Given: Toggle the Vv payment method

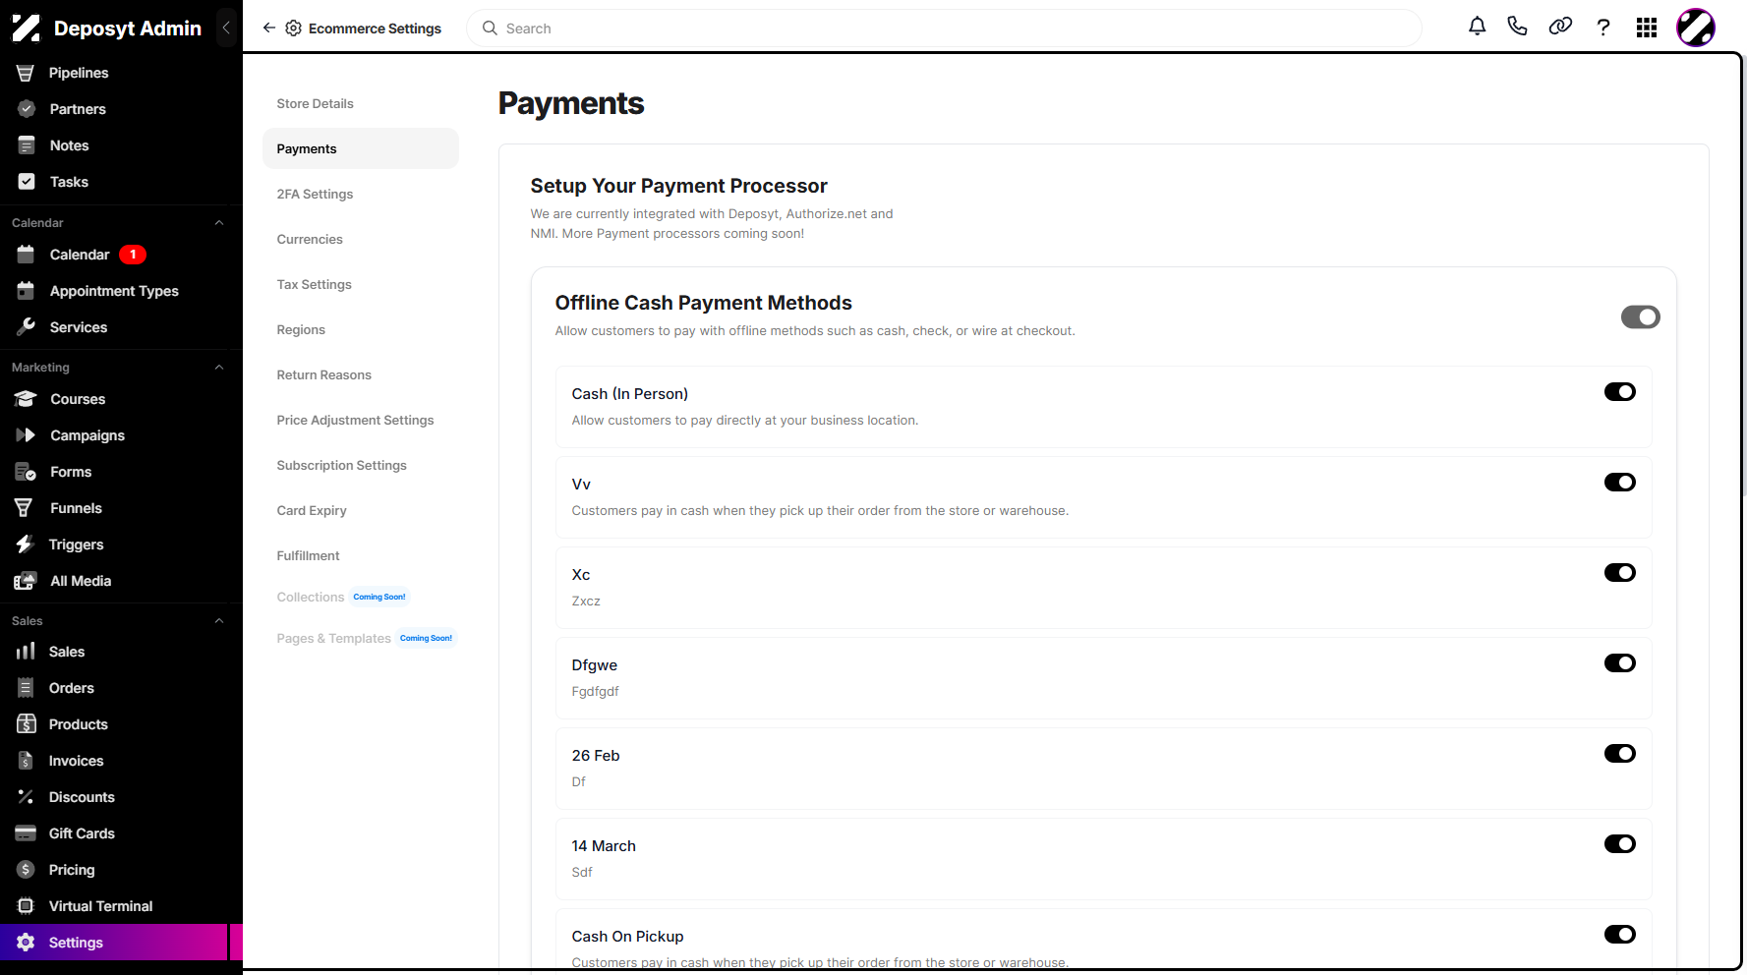Looking at the screenshot, I should tap(1619, 483).
